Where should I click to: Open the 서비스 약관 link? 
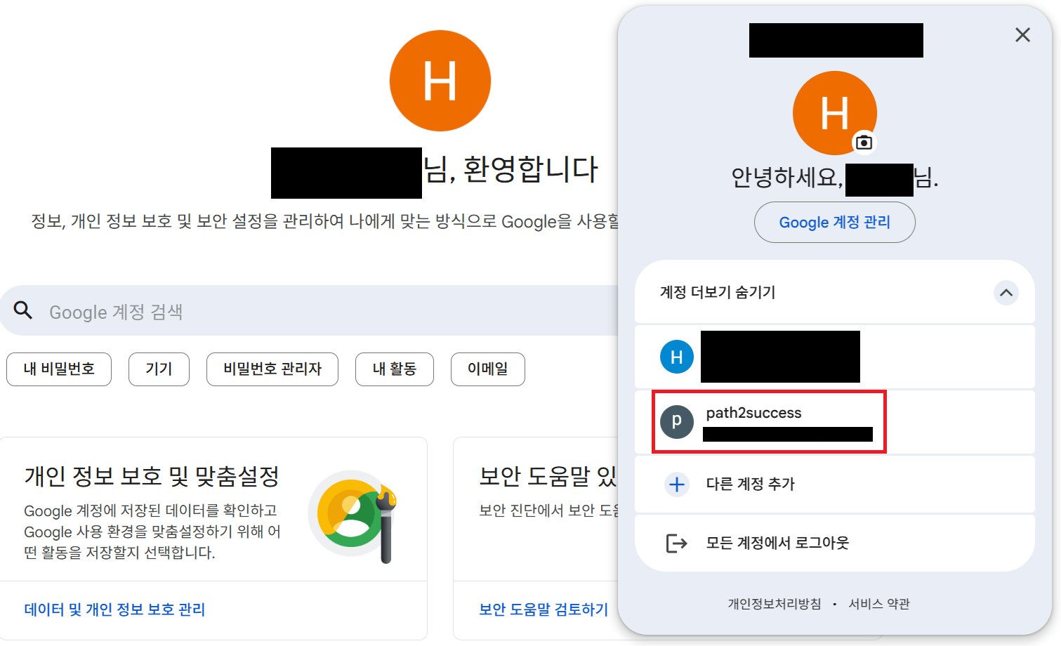(x=879, y=604)
